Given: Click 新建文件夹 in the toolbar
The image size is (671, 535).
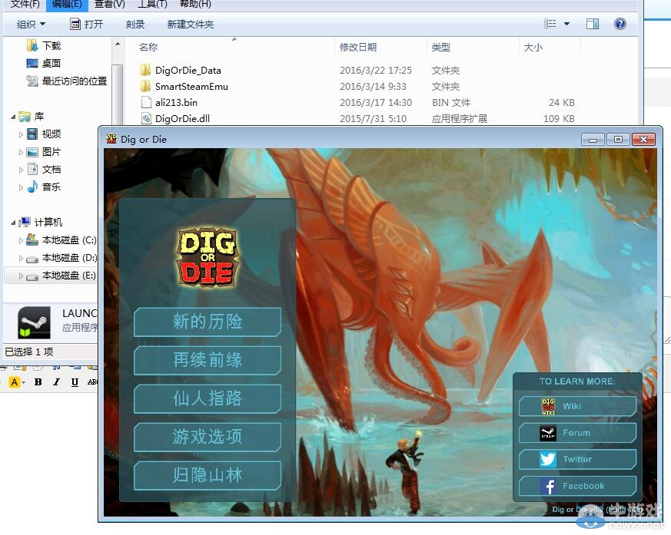Looking at the screenshot, I should point(191,25).
